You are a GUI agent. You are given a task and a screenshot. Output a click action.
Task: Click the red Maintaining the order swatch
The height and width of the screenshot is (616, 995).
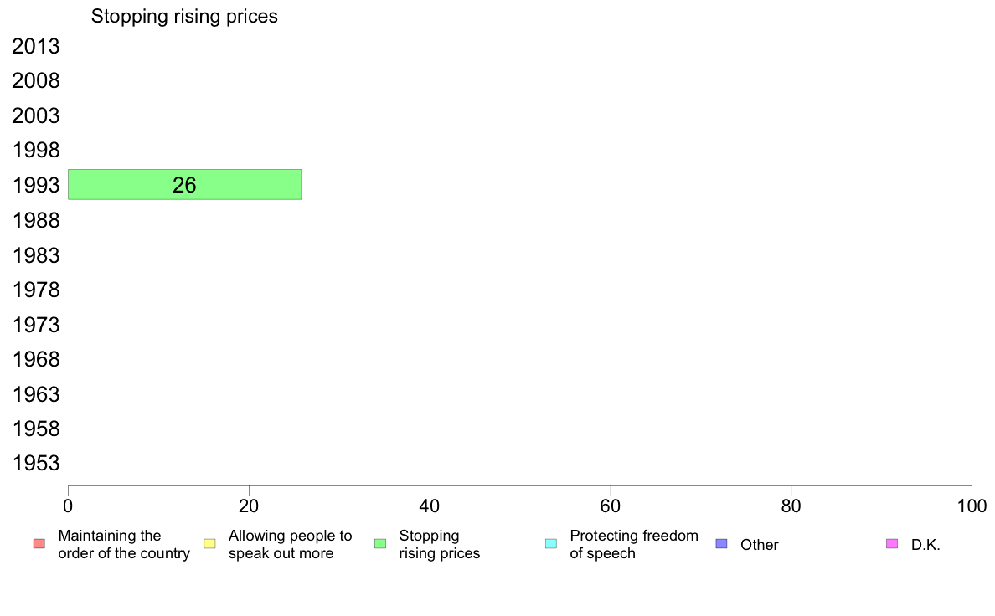tap(39, 544)
